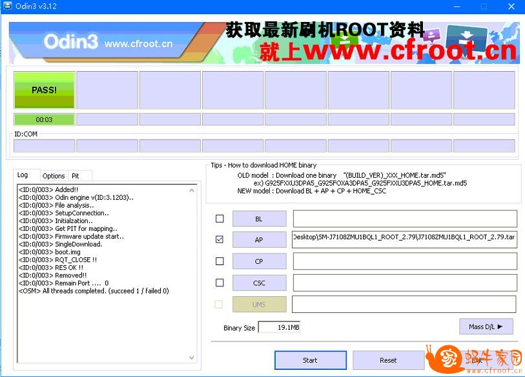Uncheck the AP checkbox
The width and height of the screenshot is (525, 377).
[220, 239]
